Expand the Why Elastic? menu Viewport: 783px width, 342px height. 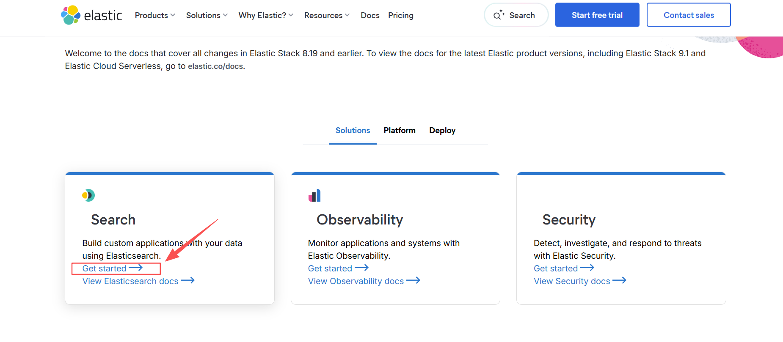pos(265,16)
